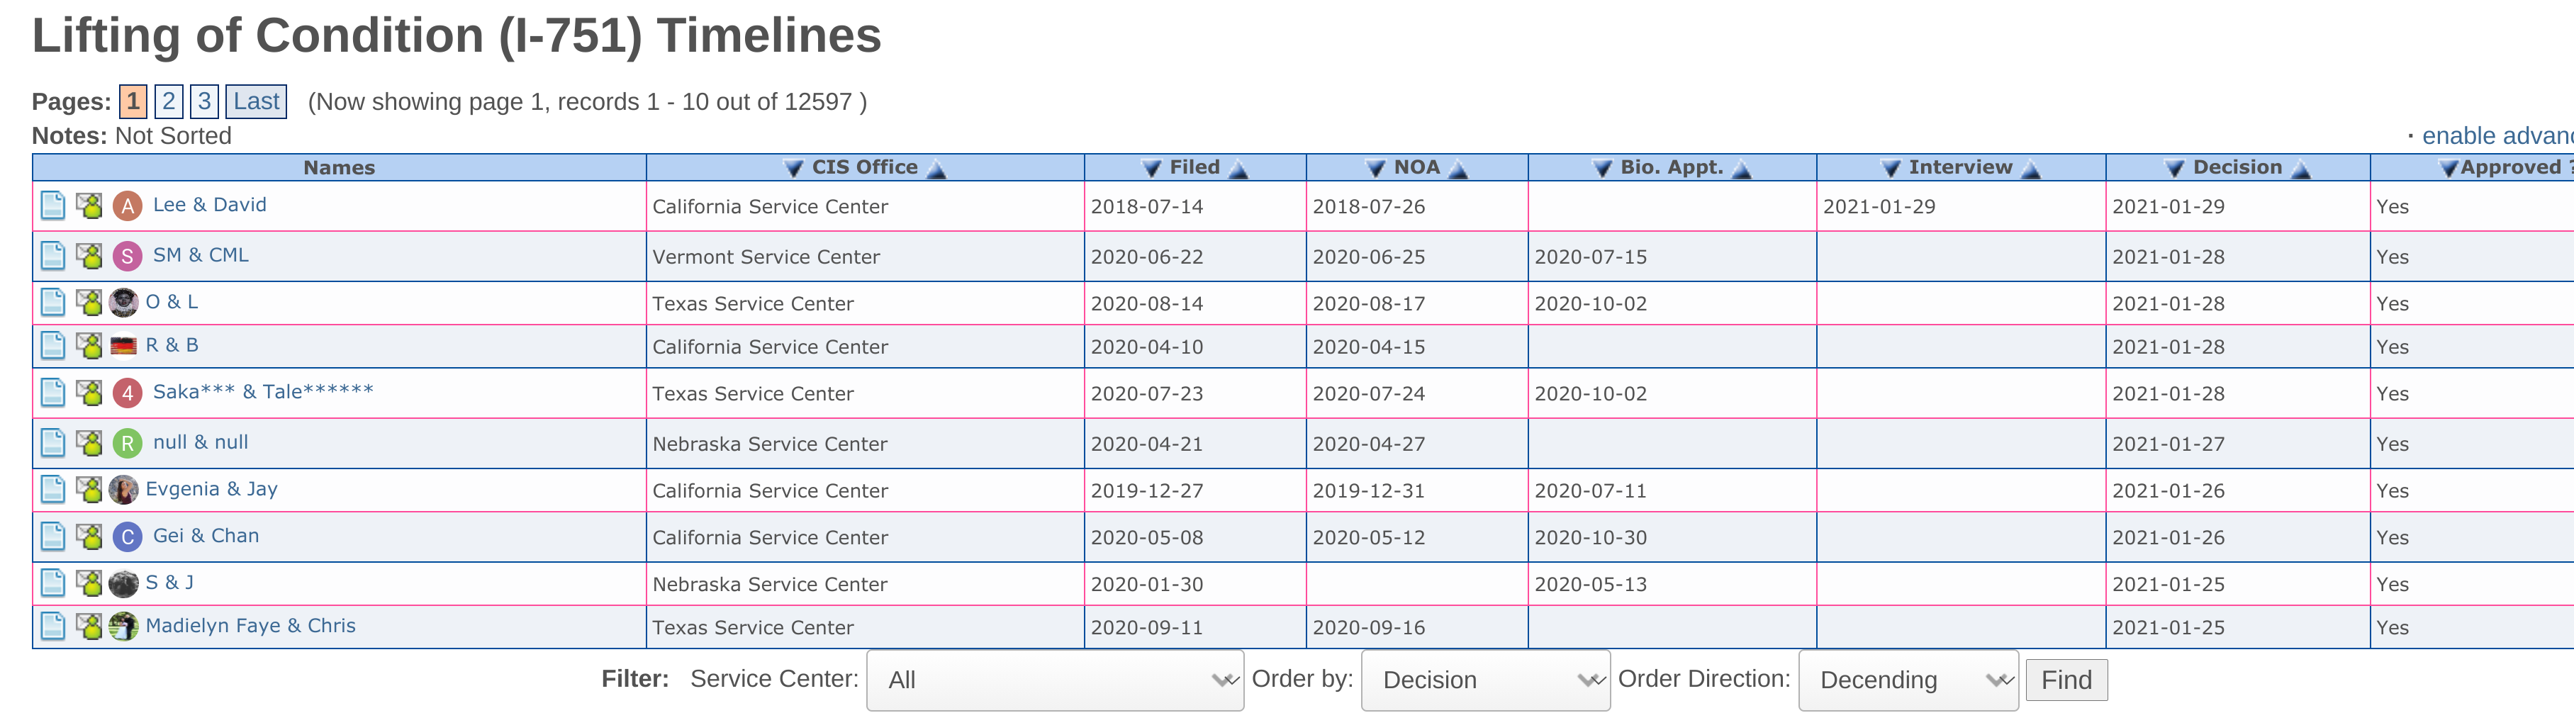
Task: Expand the Order by dropdown
Action: pos(1485,680)
